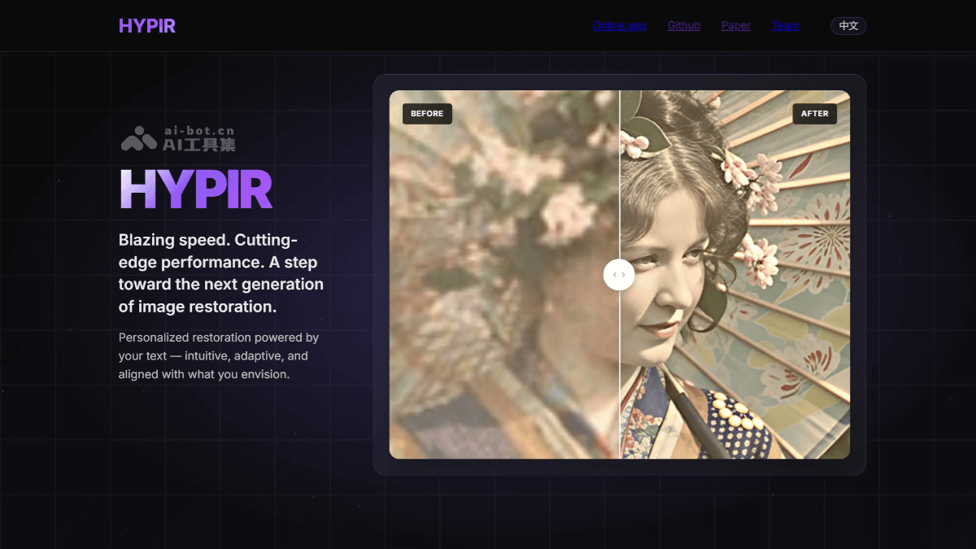976x549 pixels.
Task: Toggle the interface language to 中文
Action: [x=847, y=25]
